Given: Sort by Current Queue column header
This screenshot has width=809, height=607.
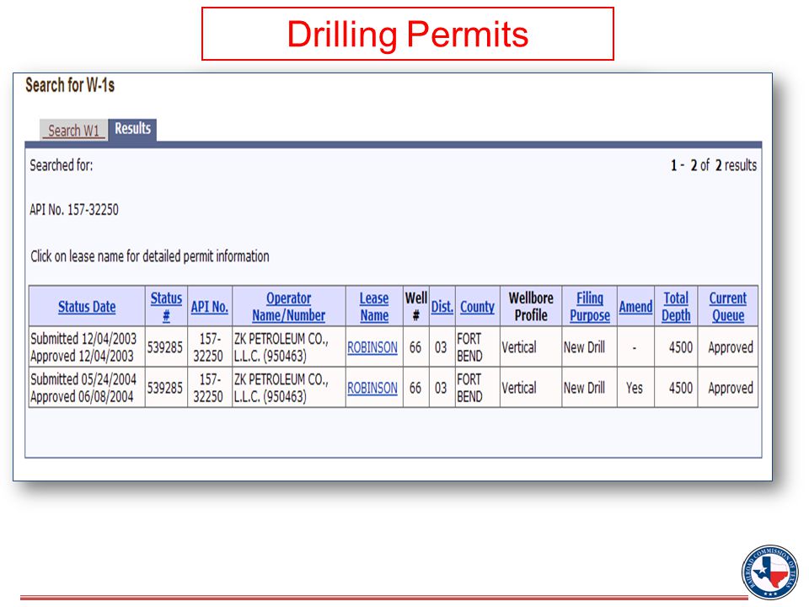Looking at the screenshot, I should (728, 307).
